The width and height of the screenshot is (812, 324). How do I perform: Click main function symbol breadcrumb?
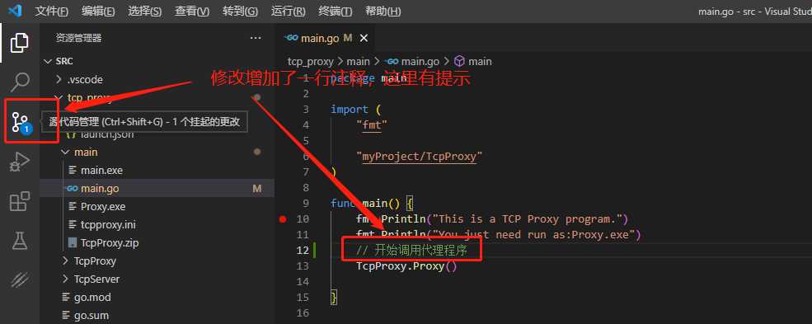[x=473, y=61]
